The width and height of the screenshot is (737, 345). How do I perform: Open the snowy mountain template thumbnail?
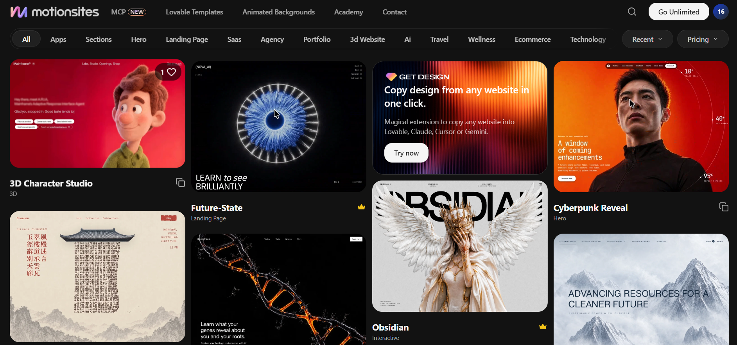click(641, 289)
